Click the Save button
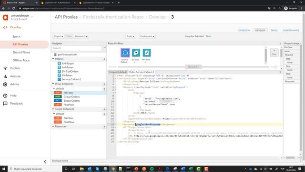 69,36
